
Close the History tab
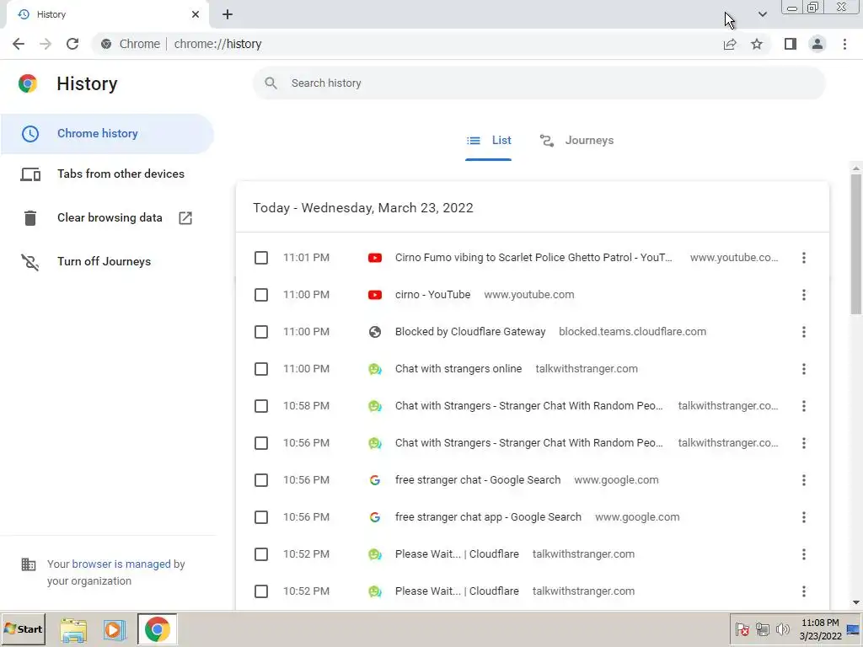coord(196,14)
